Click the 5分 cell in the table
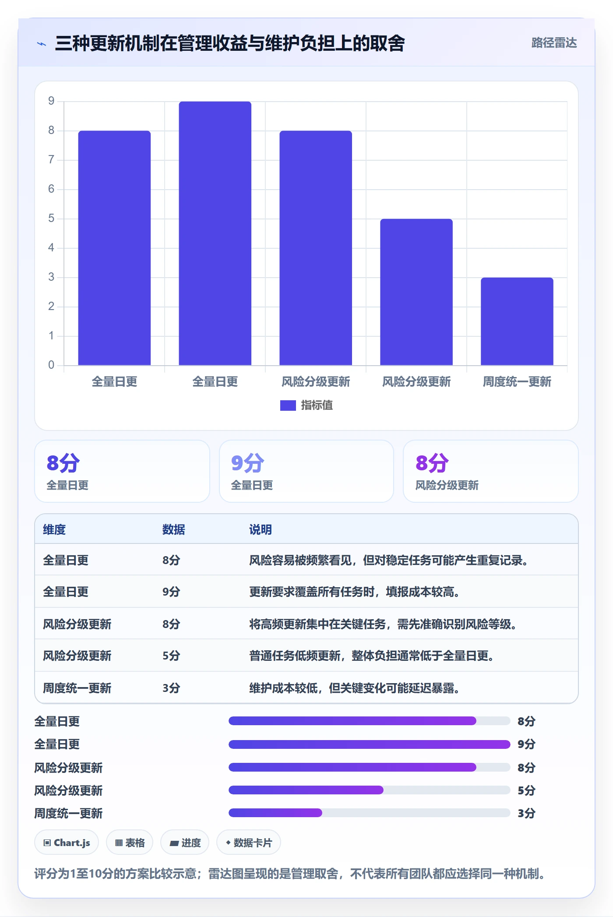This screenshot has width=613, height=917. click(171, 656)
